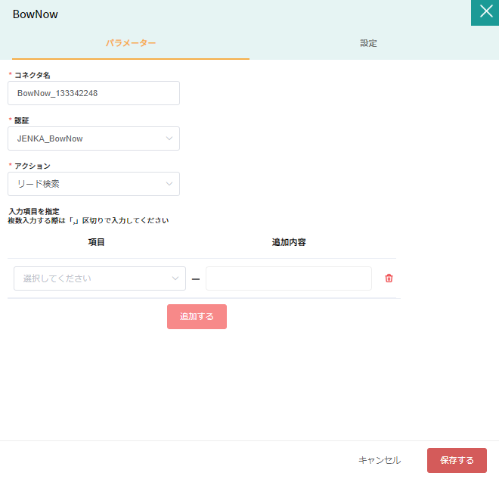499x479 pixels.
Task: Open the アクション dropdown showing リード検索
Action: pyautogui.click(x=94, y=184)
